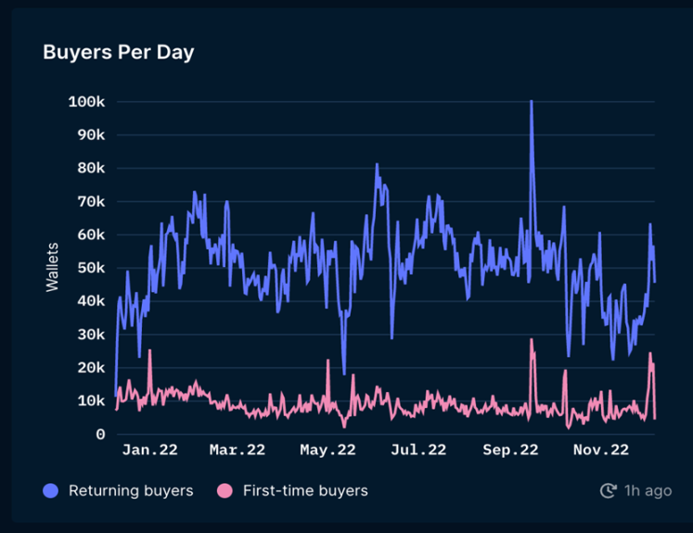This screenshot has height=533, width=693.
Task: Select the Nov.22 x-axis label
Action: [x=601, y=451]
